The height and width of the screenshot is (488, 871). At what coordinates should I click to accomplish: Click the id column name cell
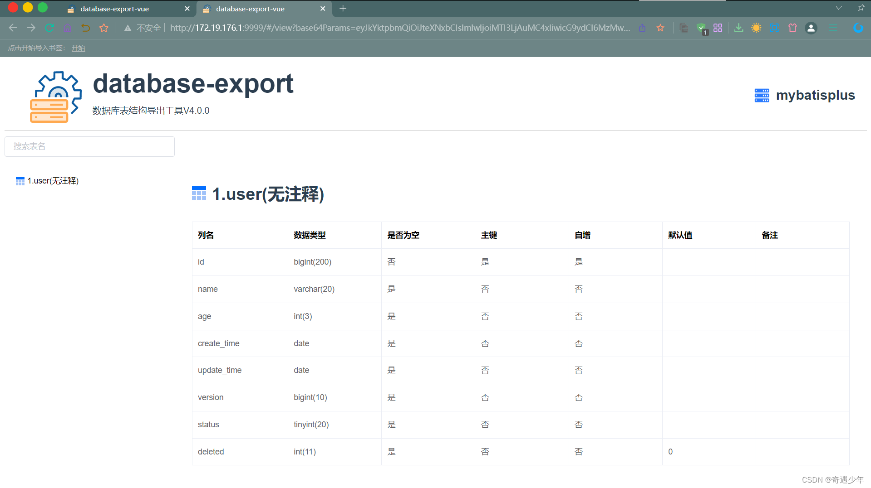240,262
